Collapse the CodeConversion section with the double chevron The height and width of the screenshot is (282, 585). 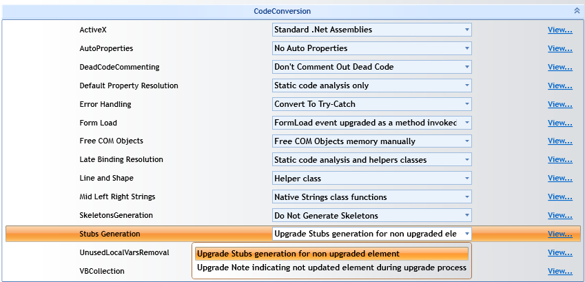[x=577, y=11]
